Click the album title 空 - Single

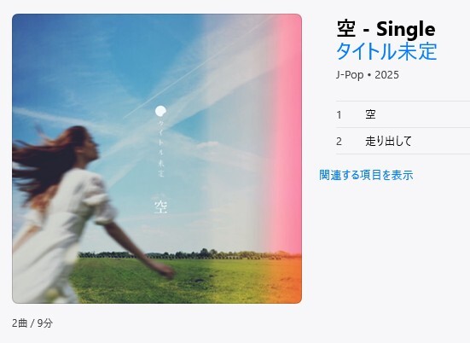click(x=386, y=29)
